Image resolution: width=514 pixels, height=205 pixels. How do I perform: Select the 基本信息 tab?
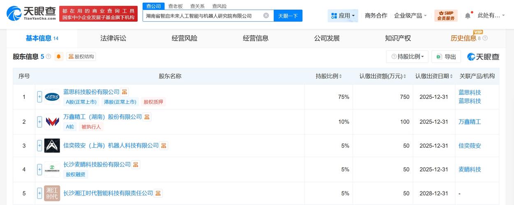click(42, 38)
